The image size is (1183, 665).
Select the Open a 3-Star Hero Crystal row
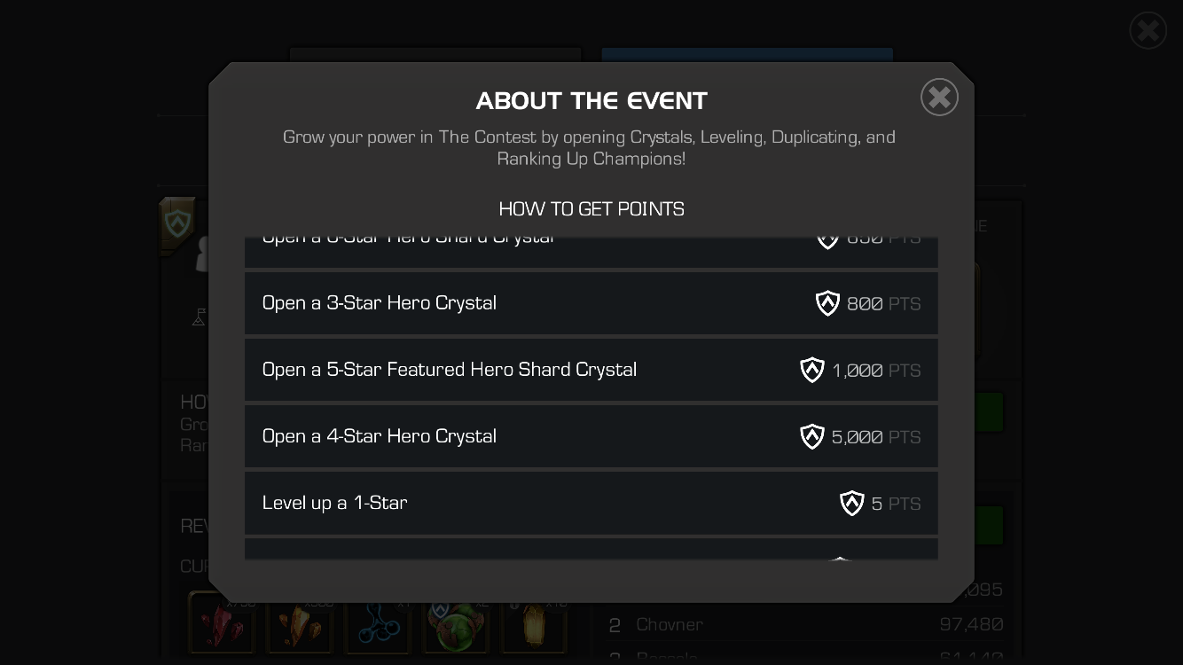(x=591, y=303)
